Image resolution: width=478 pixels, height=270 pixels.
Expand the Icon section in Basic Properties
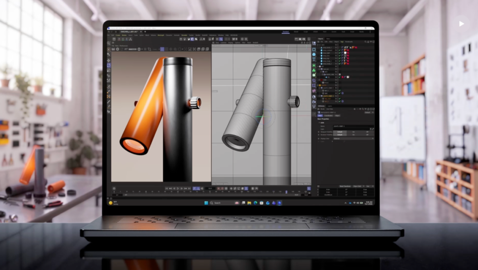click(x=319, y=123)
